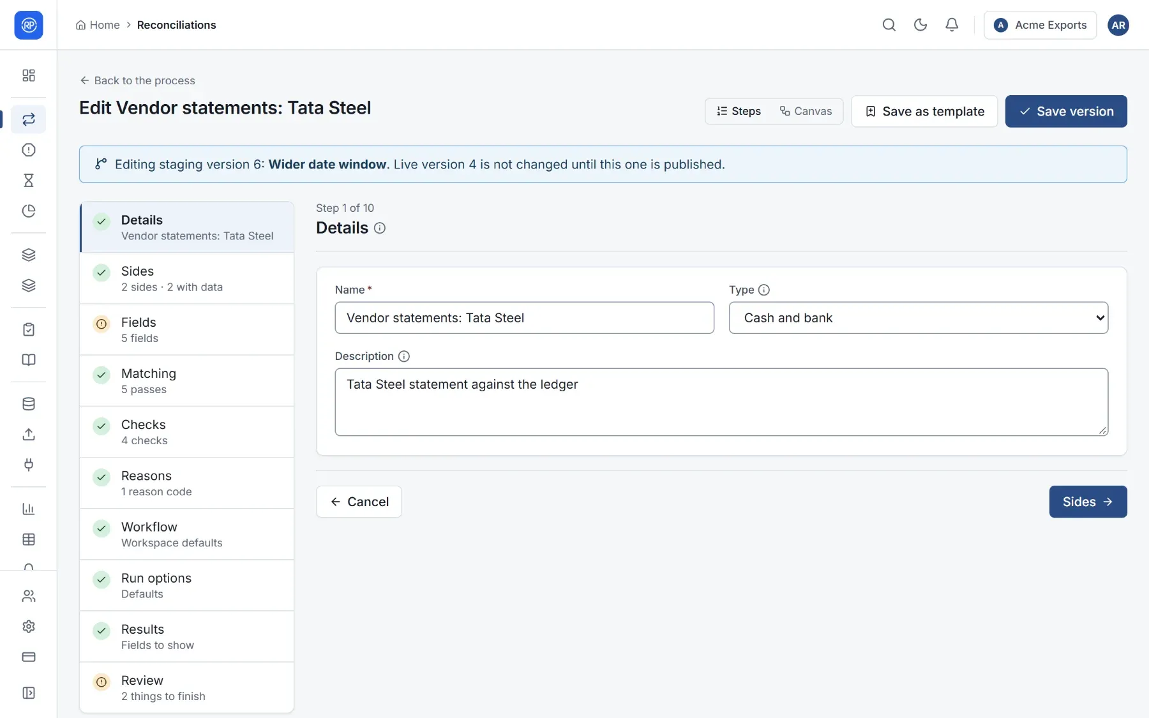The width and height of the screenshot is (1149, 718).
Task: Go to the Fields step in list
Action: [x=186, y=329]
